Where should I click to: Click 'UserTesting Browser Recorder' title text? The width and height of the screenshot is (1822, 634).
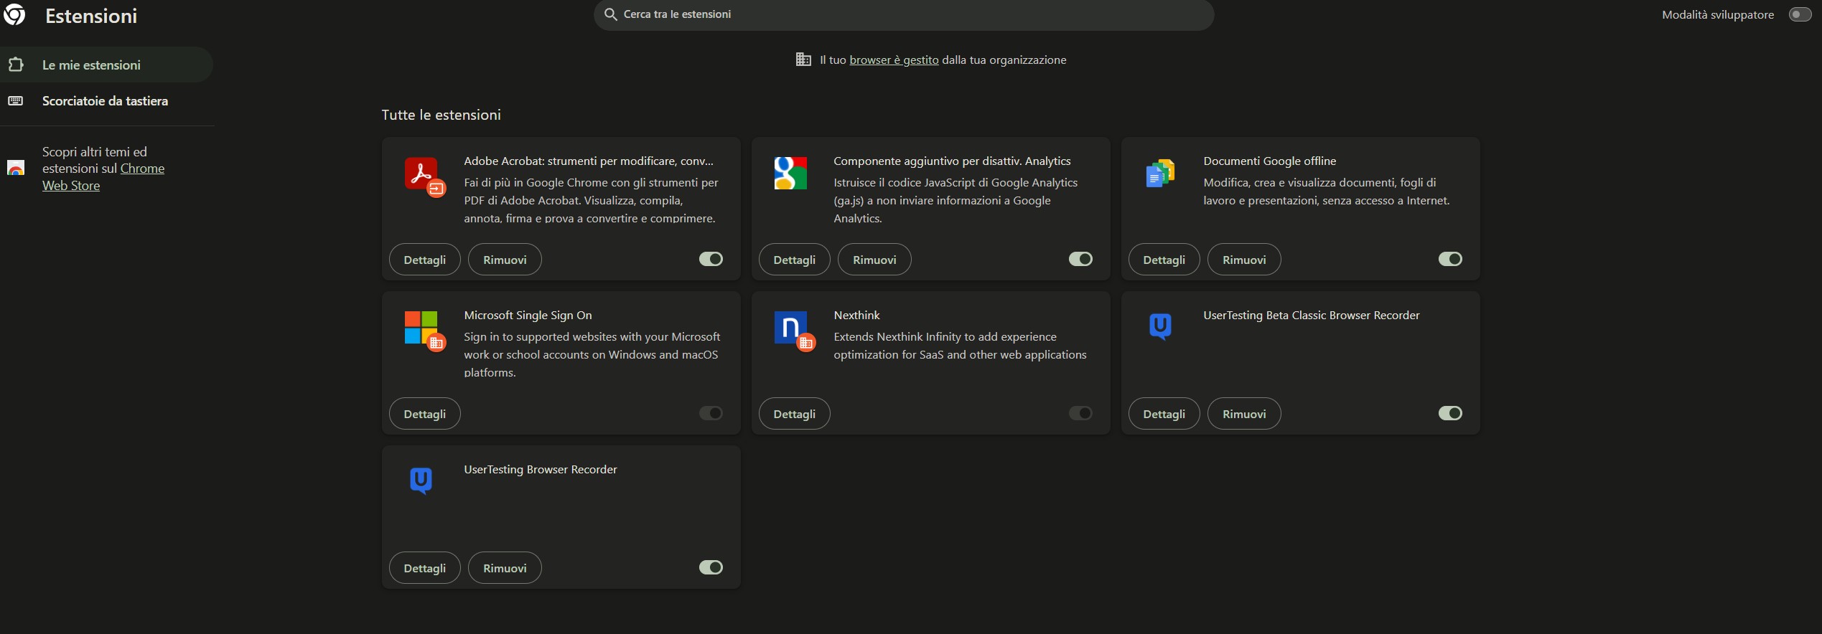point(541,469)
